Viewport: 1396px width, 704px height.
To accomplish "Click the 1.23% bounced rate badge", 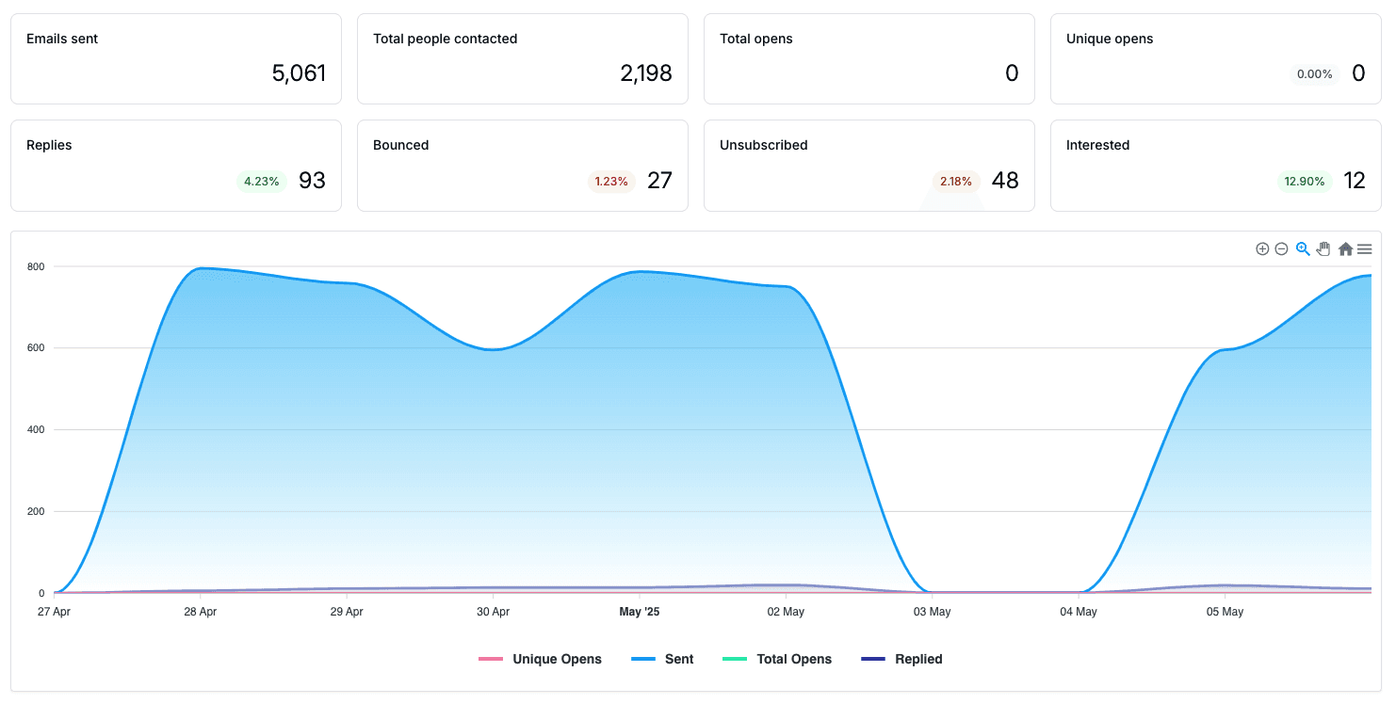I will [x=611, y=182].
